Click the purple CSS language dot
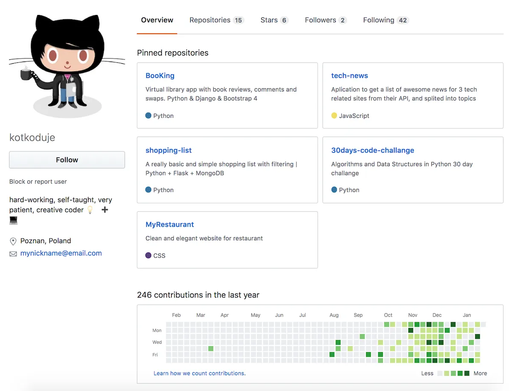512x391 pixels. click(x=148, y=256)
